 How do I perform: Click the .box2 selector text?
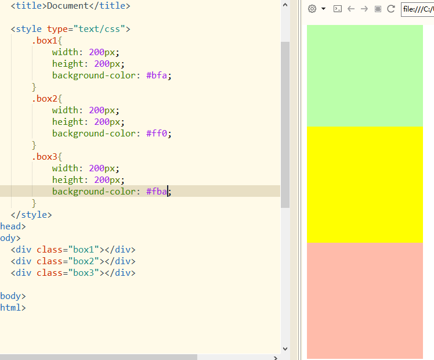[x=45, y=99]
